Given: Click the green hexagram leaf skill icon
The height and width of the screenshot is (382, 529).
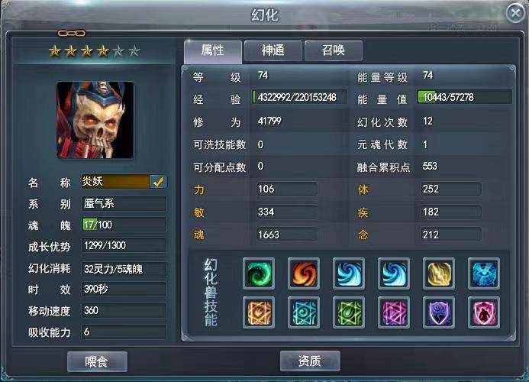Looking at the screenshot, I should pyautogui.click(x=349, y=312).
